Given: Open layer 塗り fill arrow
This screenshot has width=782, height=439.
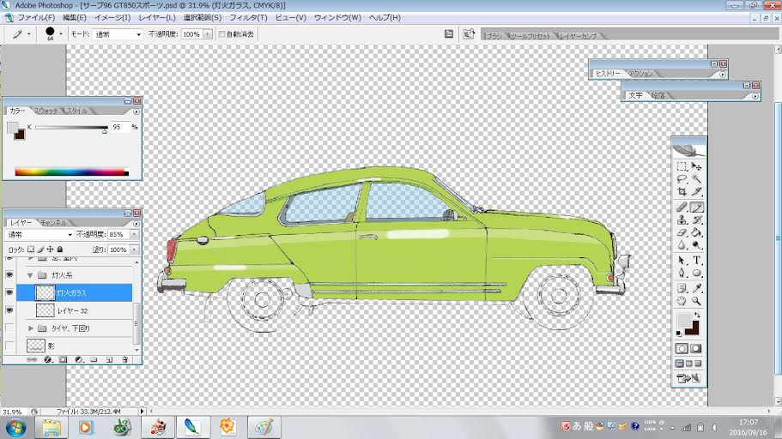Looking at the screenshot, I should (x=134, y=250).
